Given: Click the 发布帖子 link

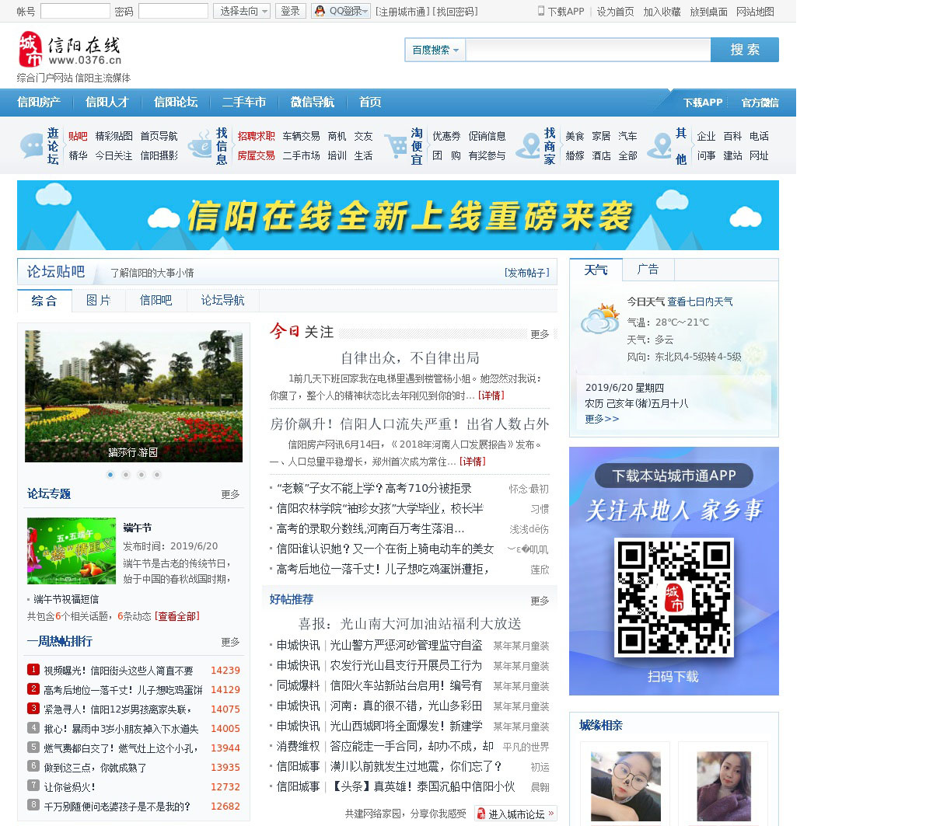Looking at the screenshot, I should 526,273.
